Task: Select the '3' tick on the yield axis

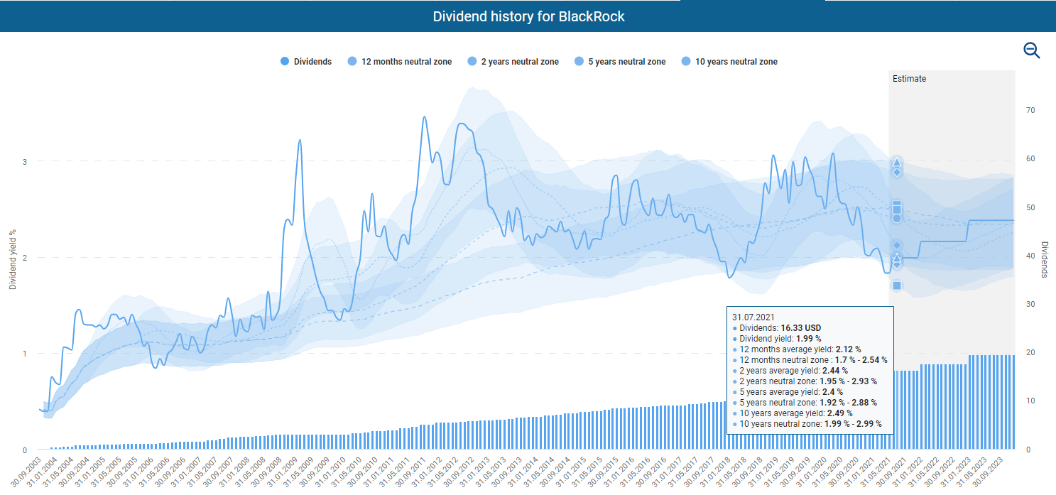Action: 24,162
